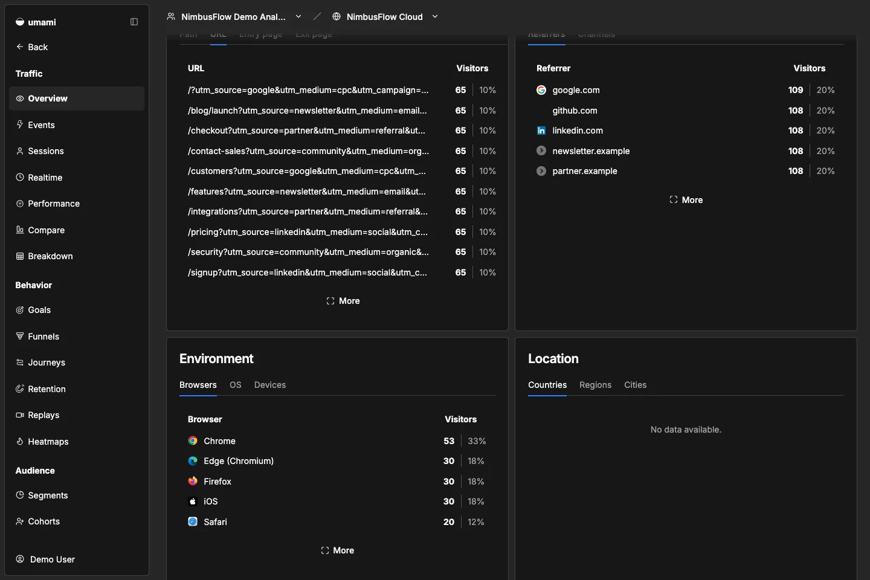The width and height of the screenshot is (870, 580).
Task: Click the Safari 12% percentage
Action: point(476,522)
